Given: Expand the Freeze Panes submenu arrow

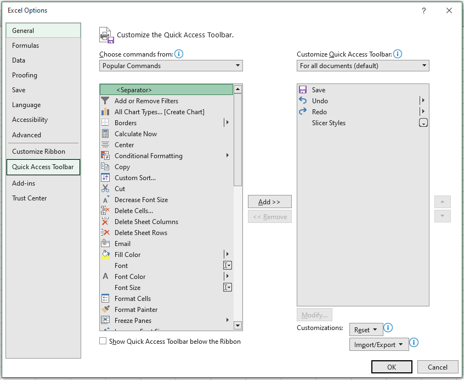Looking at the screenshot, I should (227, 320).
